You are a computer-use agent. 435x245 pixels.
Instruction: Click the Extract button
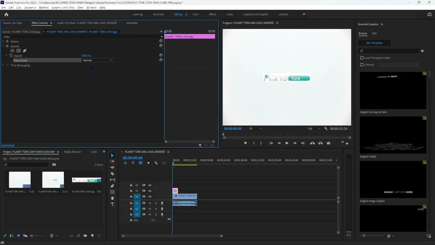coord(320,143)
